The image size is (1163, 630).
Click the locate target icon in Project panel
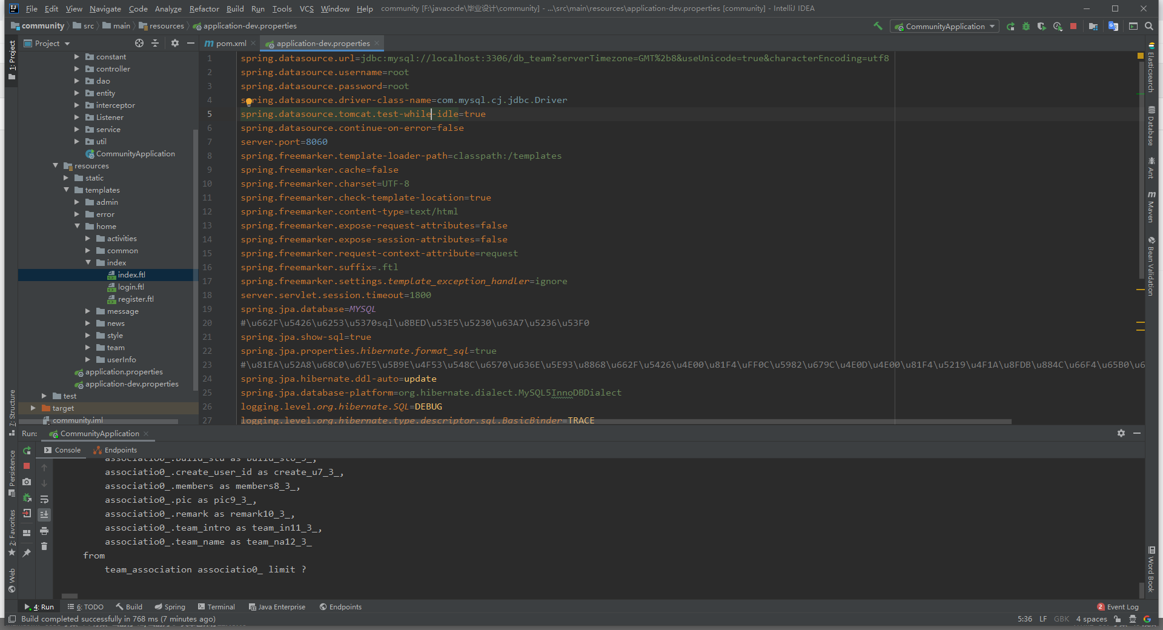(x=139, y=43)
